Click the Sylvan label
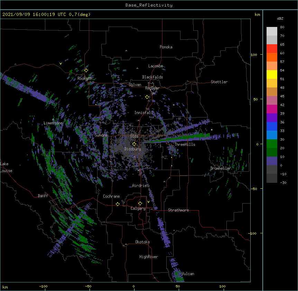Screen dimensions: 298x291 pyautogui.click(x=135, y=85)
